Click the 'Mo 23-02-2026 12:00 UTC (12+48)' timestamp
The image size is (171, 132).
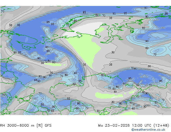point(134,126)
